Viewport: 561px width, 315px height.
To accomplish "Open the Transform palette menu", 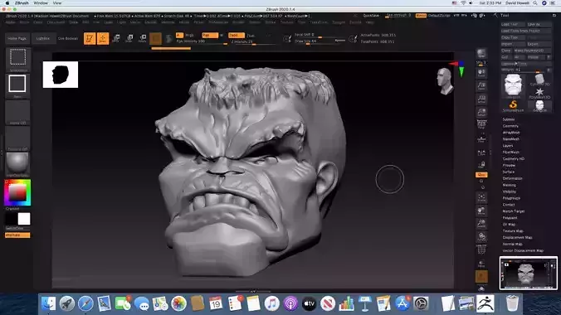I will pos(319,22).
